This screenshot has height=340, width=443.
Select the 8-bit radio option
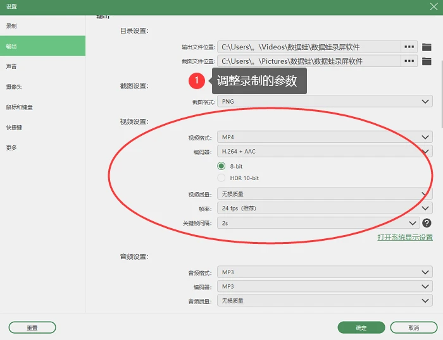tap(221, 166)
